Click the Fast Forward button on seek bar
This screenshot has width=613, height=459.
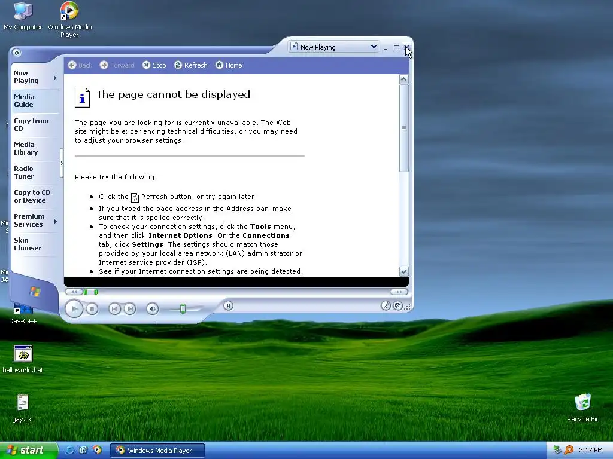[x=399, y=292]
